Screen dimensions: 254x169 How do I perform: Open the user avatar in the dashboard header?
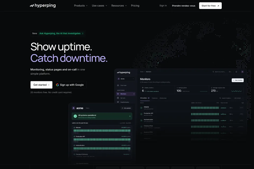coord(242,72)
